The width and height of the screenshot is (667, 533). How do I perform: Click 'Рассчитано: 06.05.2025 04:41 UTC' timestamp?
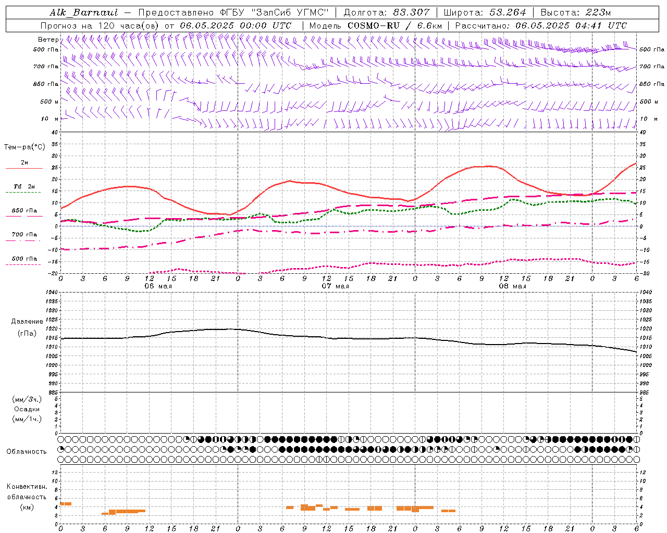541,26
